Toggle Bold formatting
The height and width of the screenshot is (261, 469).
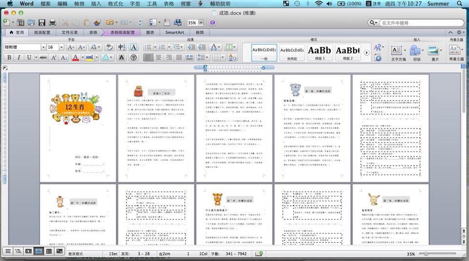9,58
